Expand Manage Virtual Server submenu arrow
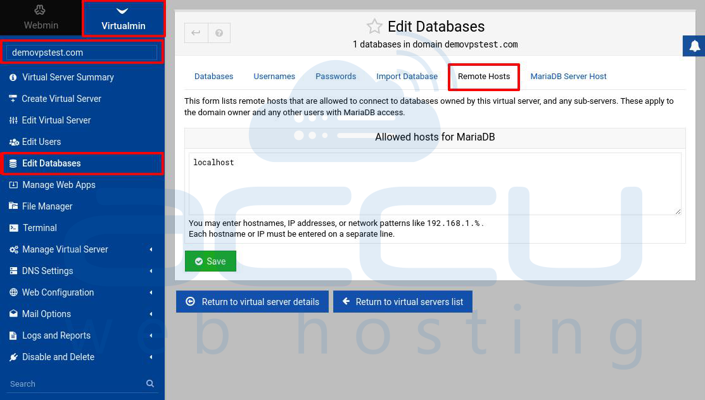 [151, 249]
